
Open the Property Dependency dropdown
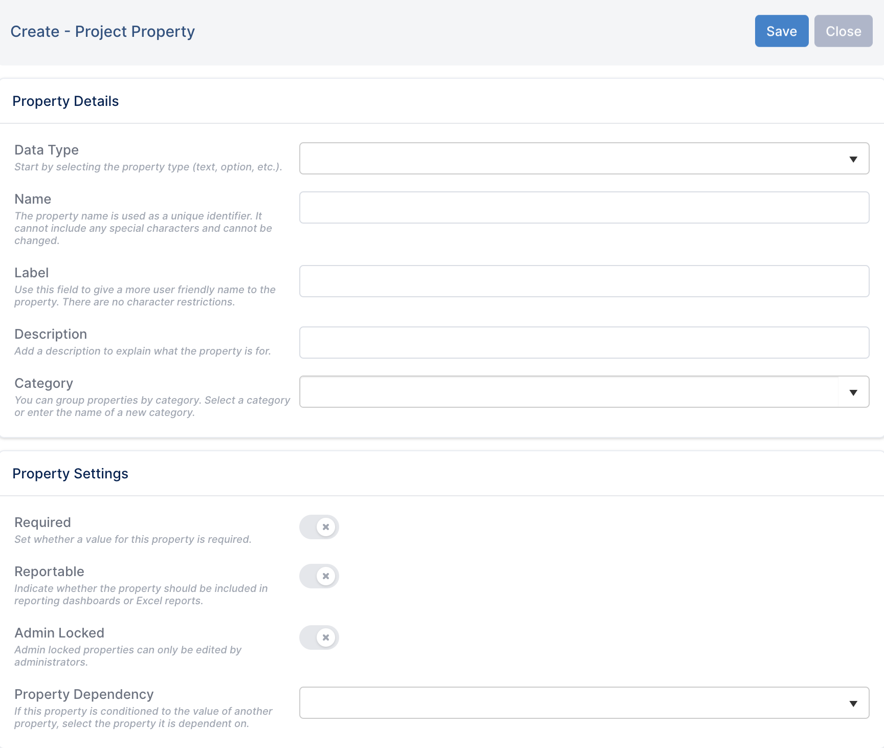click(584, 703)
